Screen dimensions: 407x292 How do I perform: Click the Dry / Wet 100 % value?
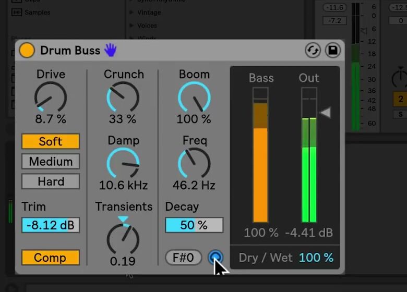tap(316, 258)
